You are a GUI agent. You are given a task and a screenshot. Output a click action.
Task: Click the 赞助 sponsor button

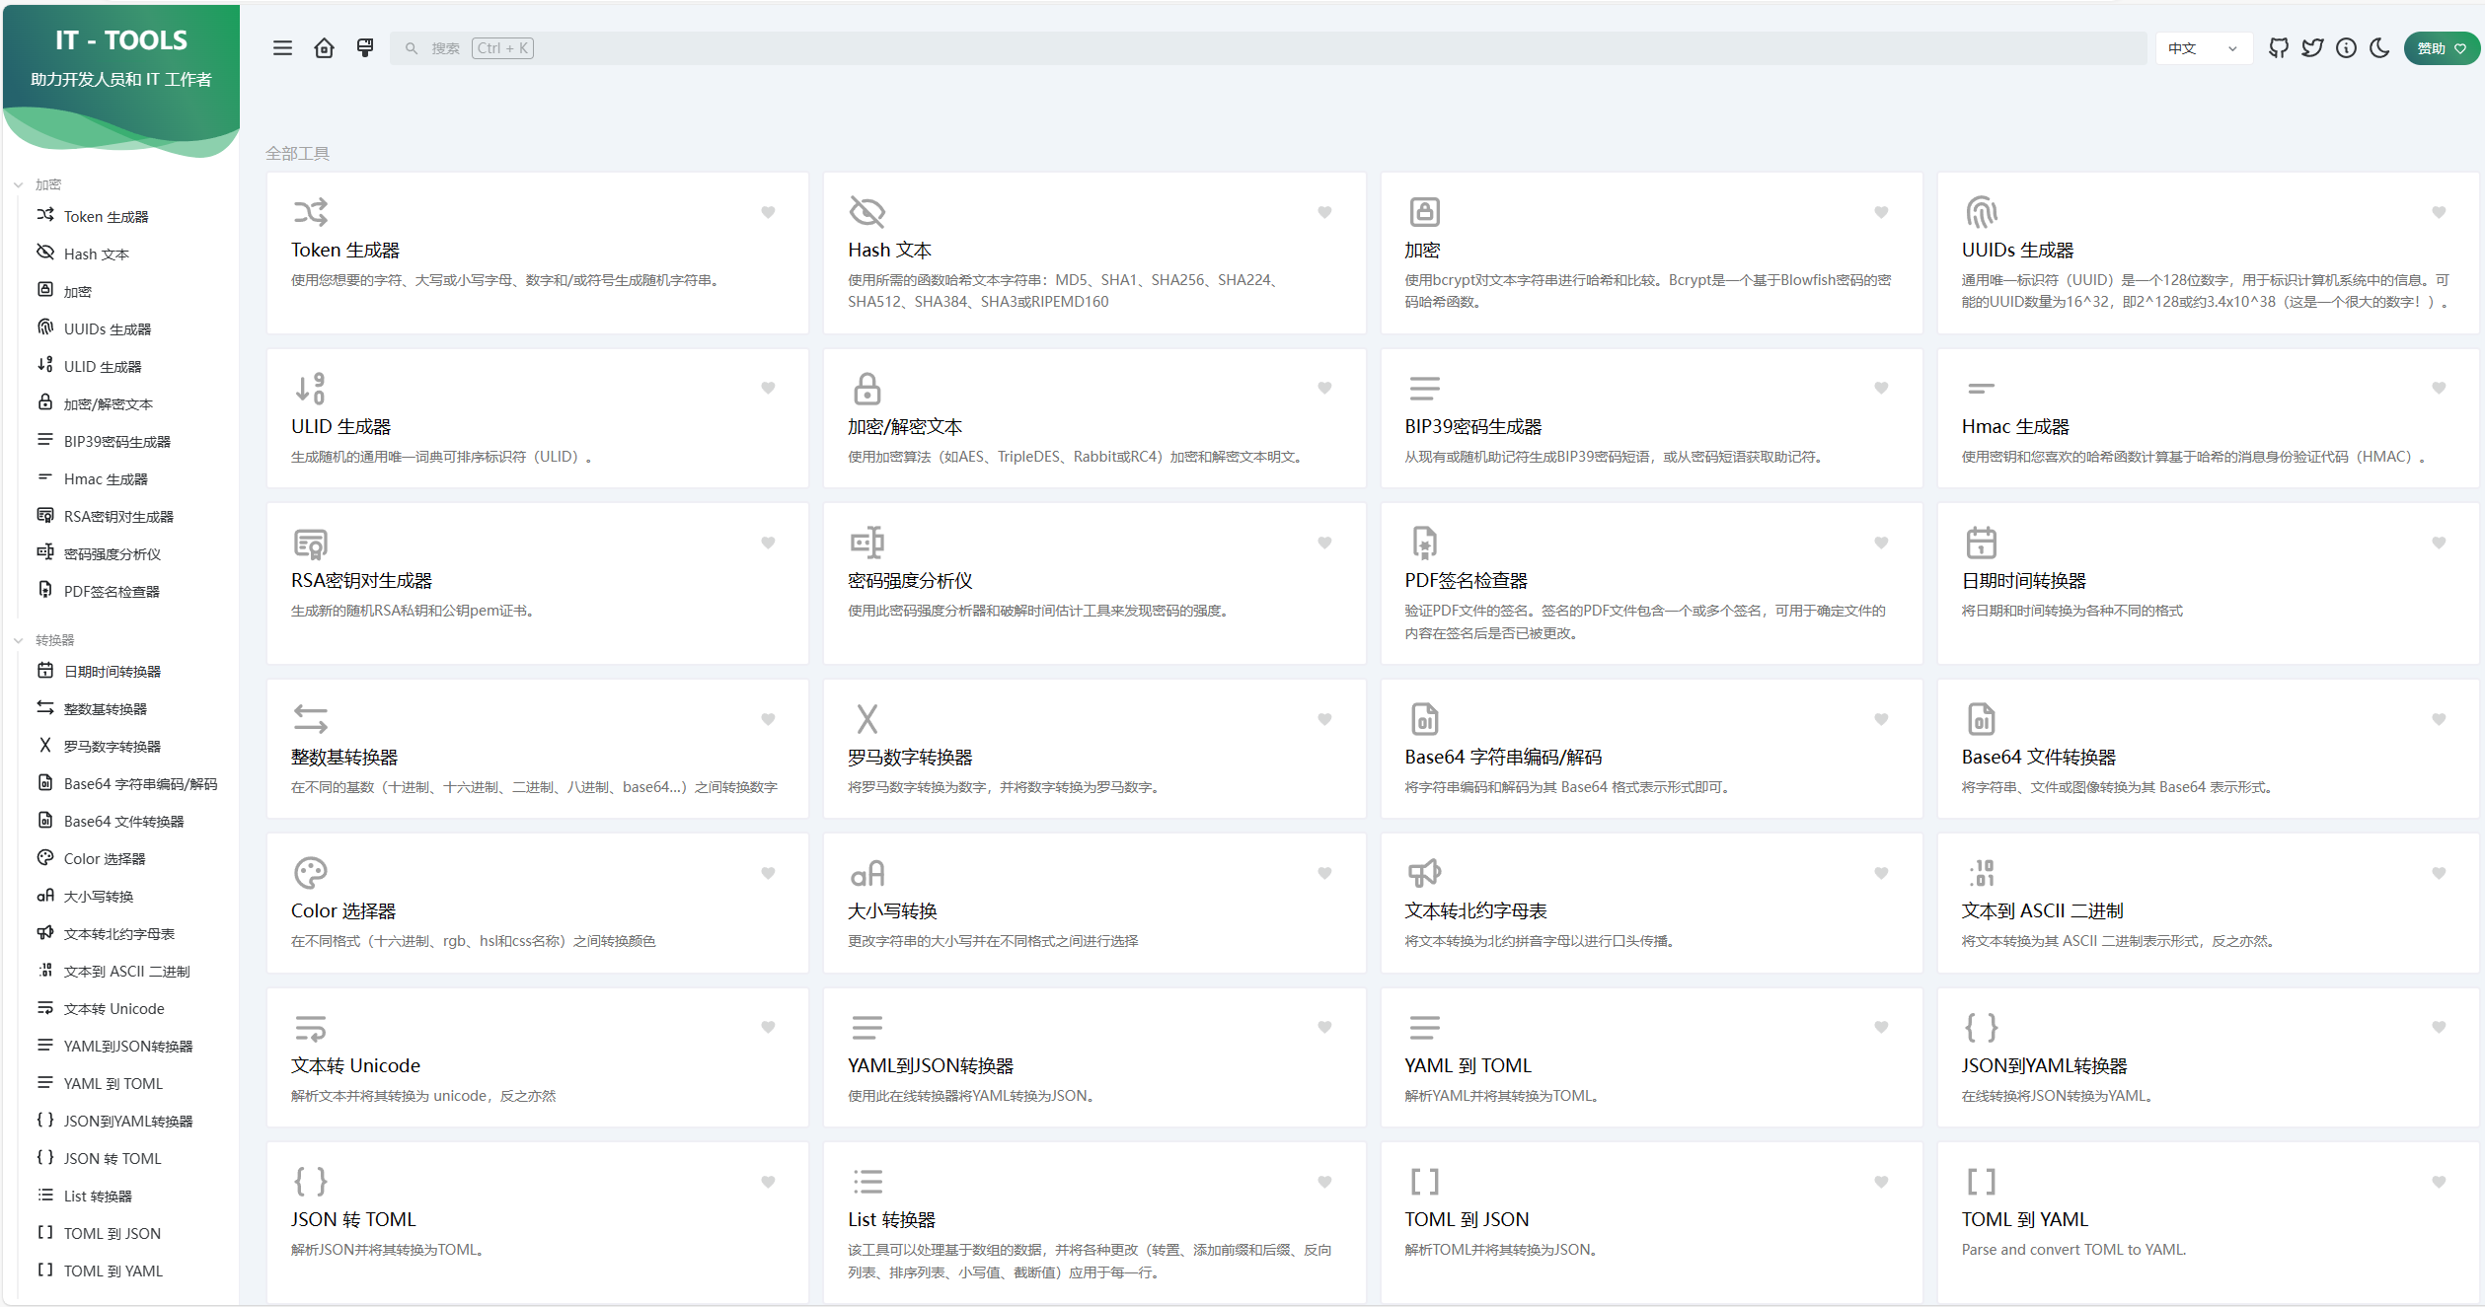click(x=2441, y=48)
